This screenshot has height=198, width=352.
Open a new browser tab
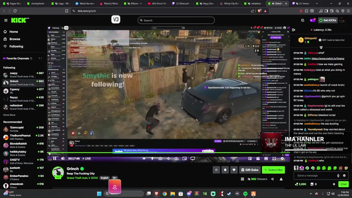tap(317, 4)
